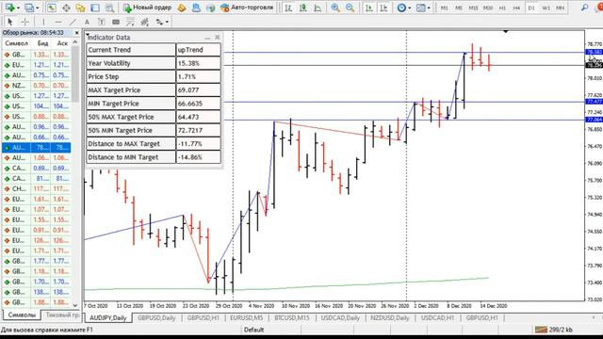Toggle the Авто-торговля button
Screen dimensions: 603x339
pyautogui.click(x=247, y=8)
